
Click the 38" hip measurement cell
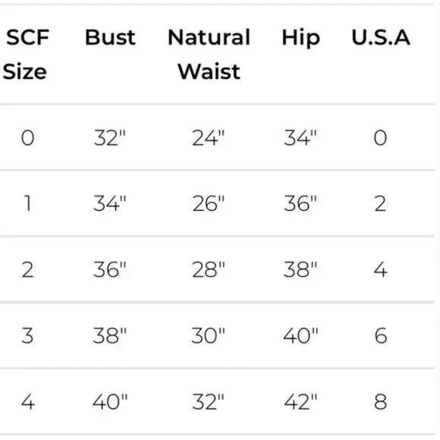point(300,269)
